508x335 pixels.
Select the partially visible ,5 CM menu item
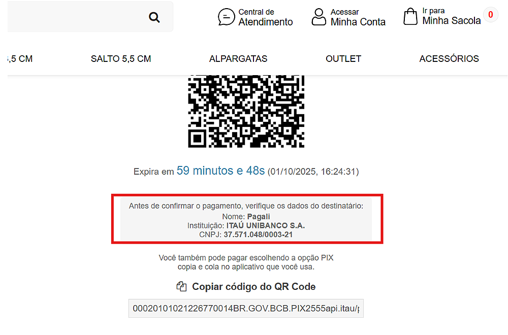pos(20,59)
